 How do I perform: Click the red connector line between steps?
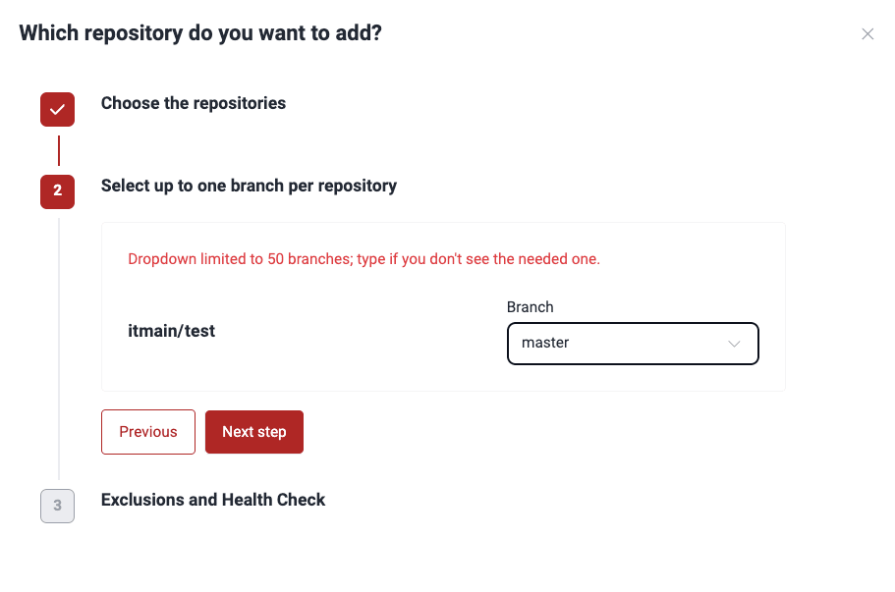pos(59,150)
